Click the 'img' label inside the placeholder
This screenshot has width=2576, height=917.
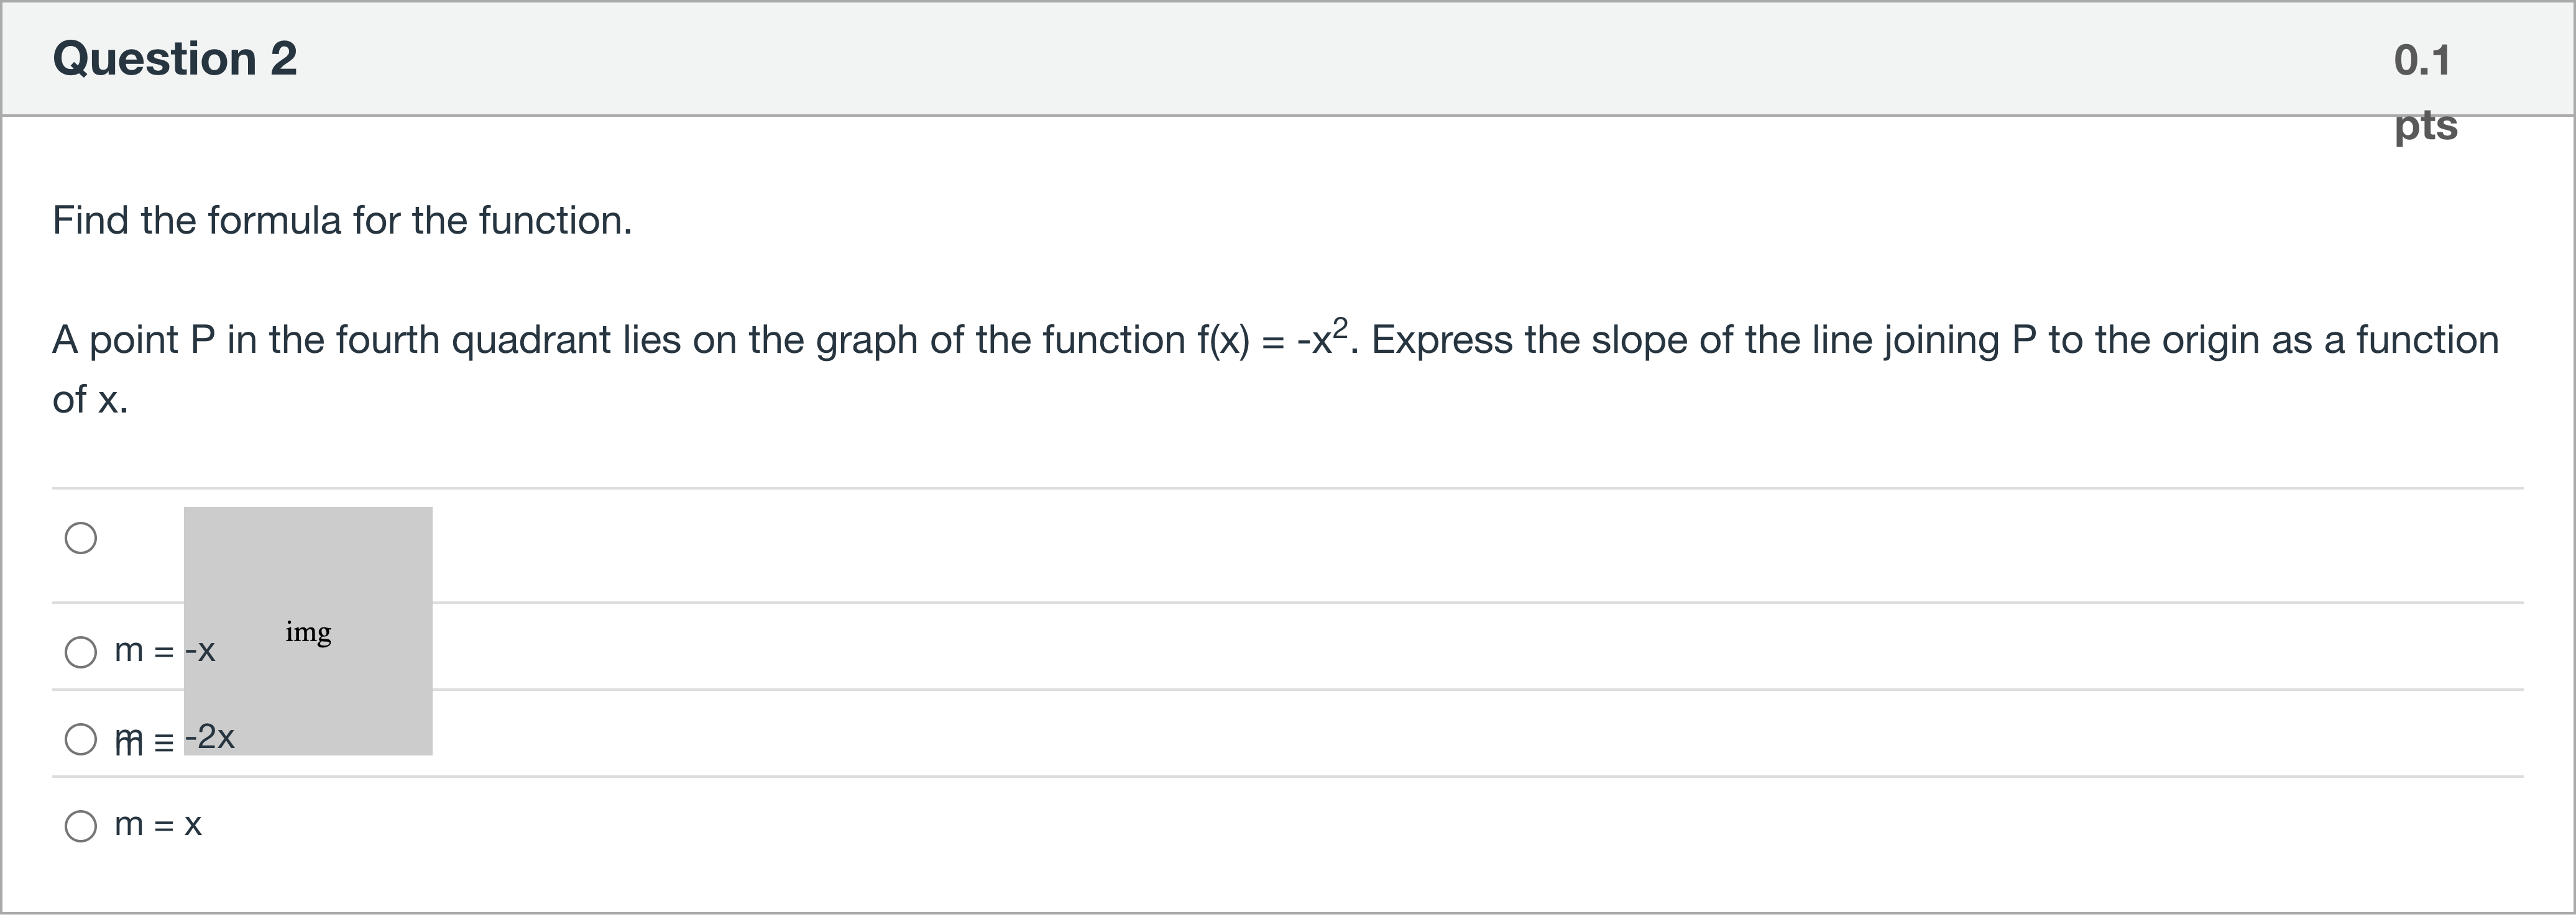(308, 632)
